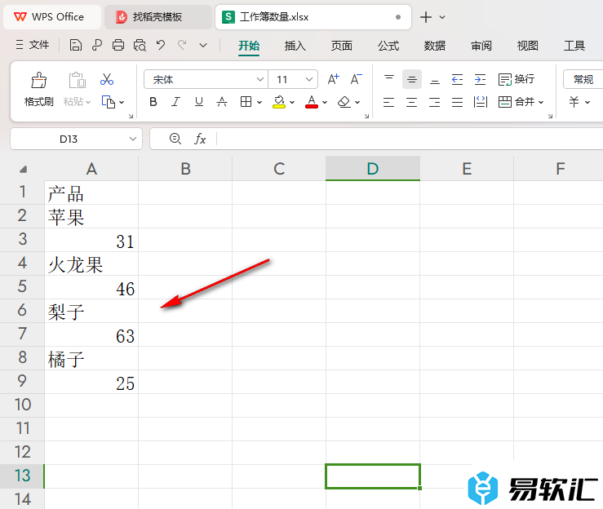Switch to the 开始 tab
603x509 pixels.
(248, 46)
